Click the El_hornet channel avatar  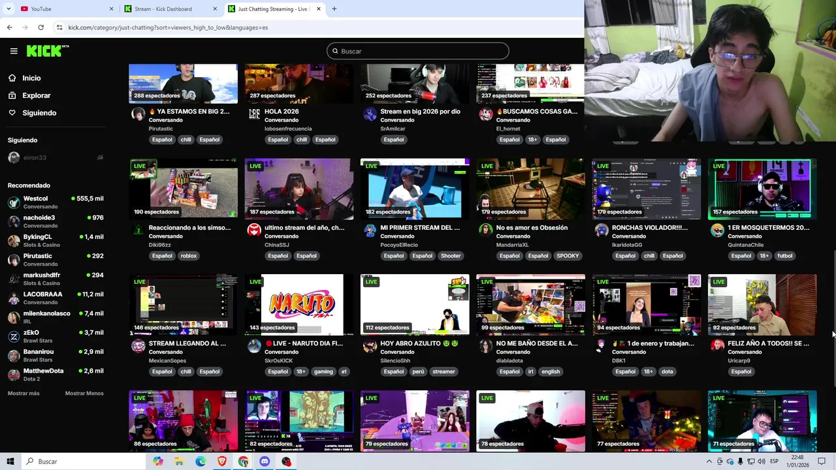point(485,114)
